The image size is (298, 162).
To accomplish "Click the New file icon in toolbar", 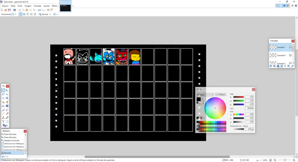I will click(2, 10).
